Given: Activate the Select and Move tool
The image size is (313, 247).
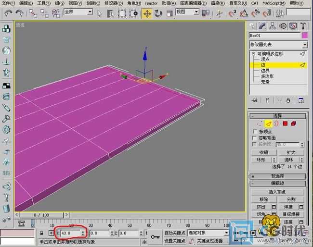Looking at the screenshot, I should pos(147,14).
